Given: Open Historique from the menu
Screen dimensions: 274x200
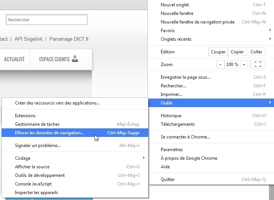Looking at the screenshot, I should pyautogui.click(x=211, y=115).
